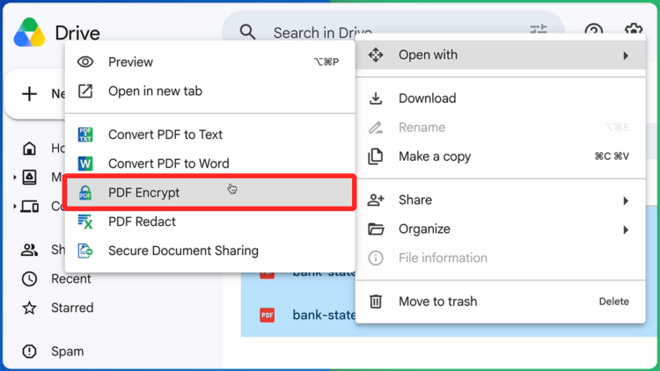
Task: Click the Spam warning icon
Action: click(29, 352)
